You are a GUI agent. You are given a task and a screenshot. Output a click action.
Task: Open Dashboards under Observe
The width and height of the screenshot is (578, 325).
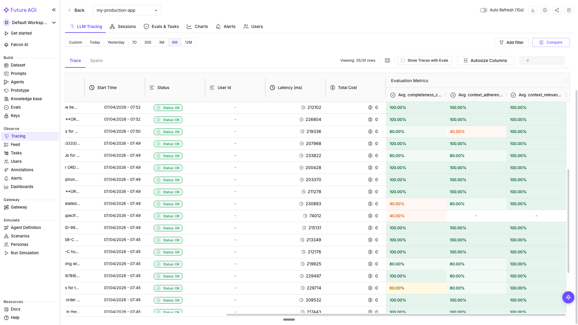[22, 187]
